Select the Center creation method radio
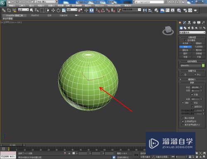The image size is (207, 159). pos(195,75)
